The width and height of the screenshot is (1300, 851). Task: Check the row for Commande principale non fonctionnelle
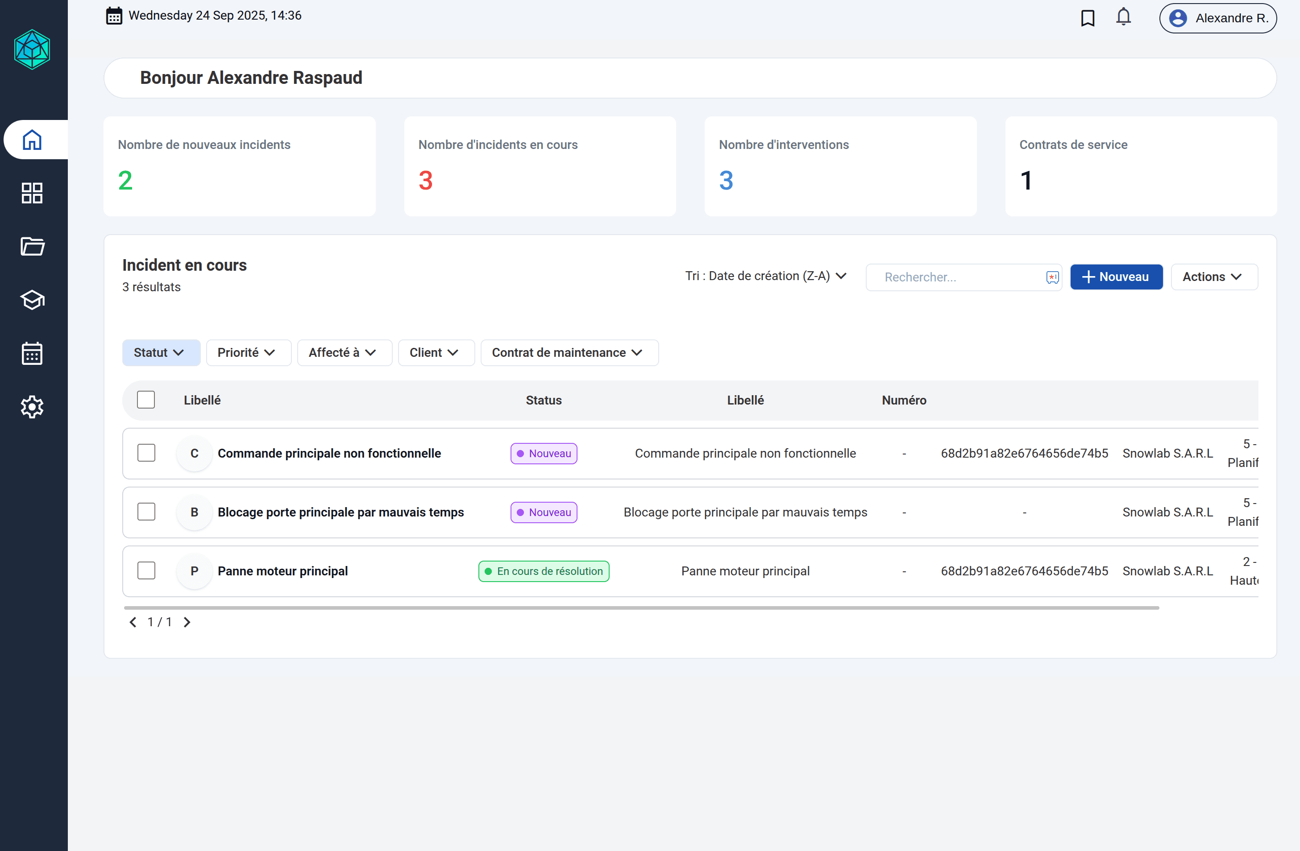pos(146,453)
